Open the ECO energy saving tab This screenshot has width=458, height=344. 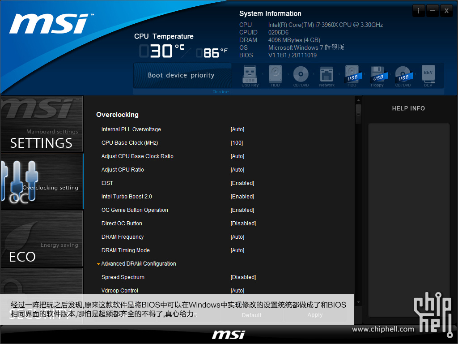42,238
